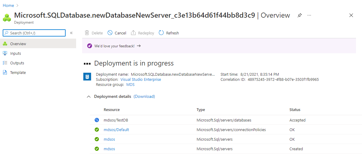The height and width of the screenshot is (158, 362).
Task: Click the Home breadcrumb link
Action: (x=8, y=5)
